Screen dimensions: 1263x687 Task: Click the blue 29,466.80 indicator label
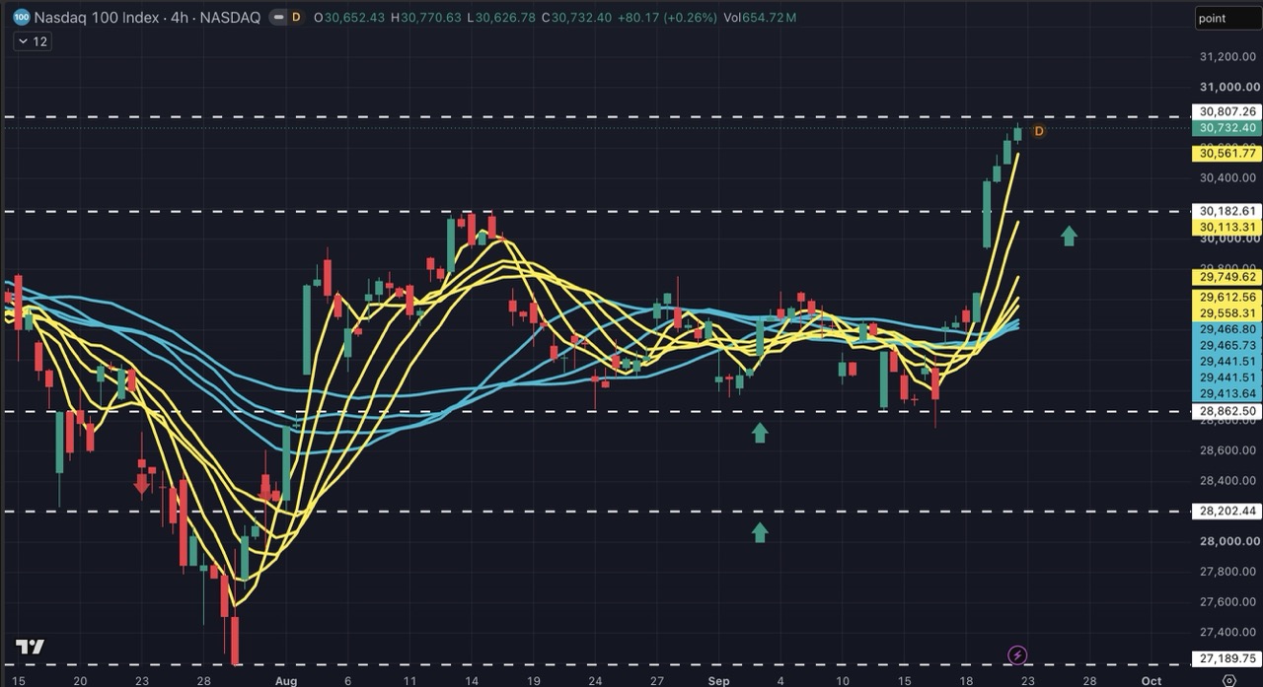tap(1226, 330)
